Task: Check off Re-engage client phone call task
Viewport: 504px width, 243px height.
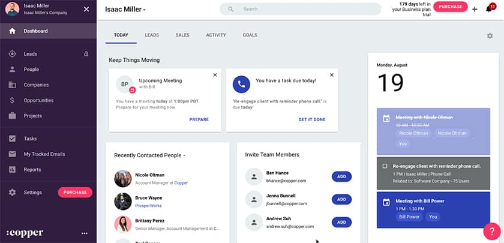Action: 385,166
